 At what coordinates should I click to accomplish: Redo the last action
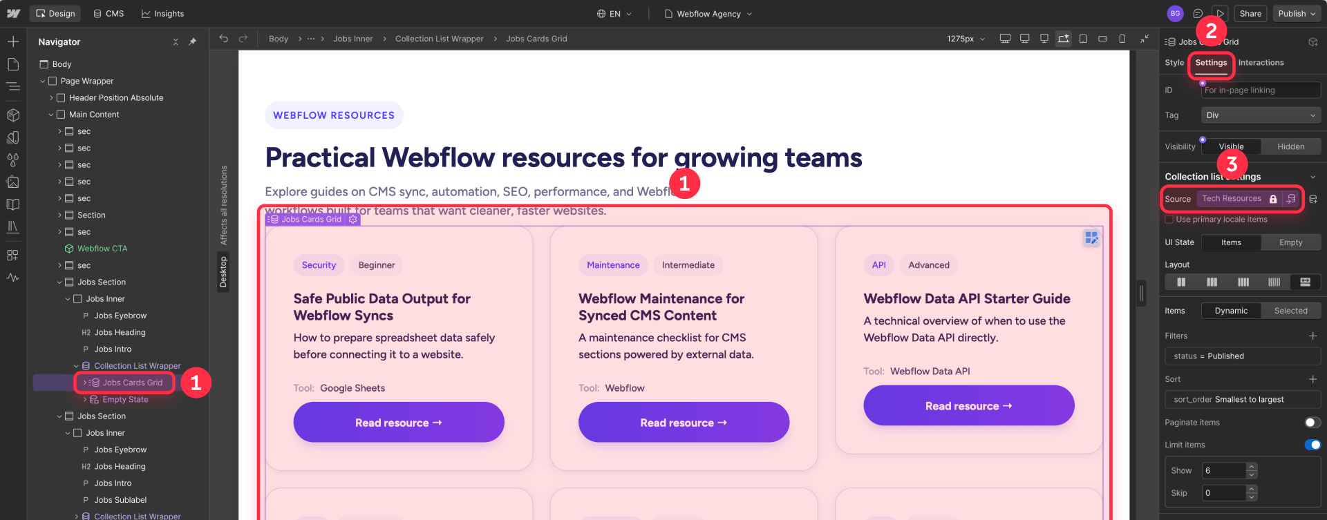pyautogui.click(x=243, y=39)
